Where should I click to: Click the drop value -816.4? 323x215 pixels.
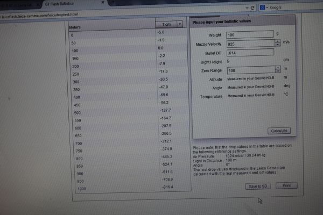[x=167, y=187]
